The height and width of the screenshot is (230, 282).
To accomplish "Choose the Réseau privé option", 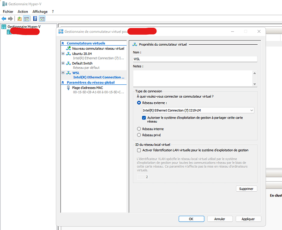I will (x=139, y=135).
